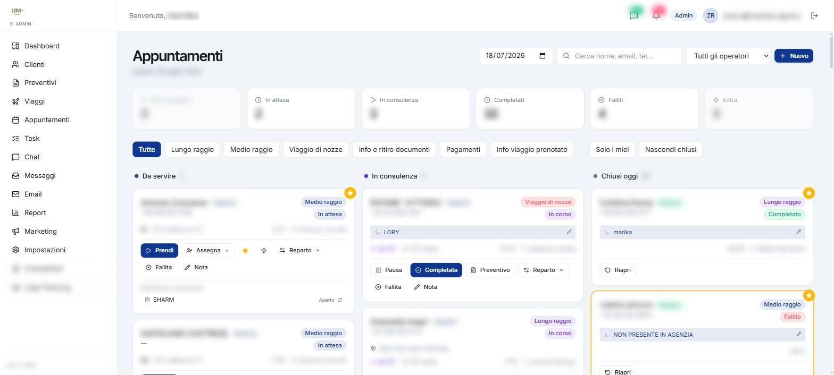834x375 pixels.
Task: Filter by Lungo raggio
Action: (x=193, y=149)
